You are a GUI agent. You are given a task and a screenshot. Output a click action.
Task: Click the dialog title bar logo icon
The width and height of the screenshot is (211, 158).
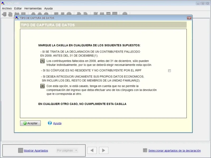(17, 18)
